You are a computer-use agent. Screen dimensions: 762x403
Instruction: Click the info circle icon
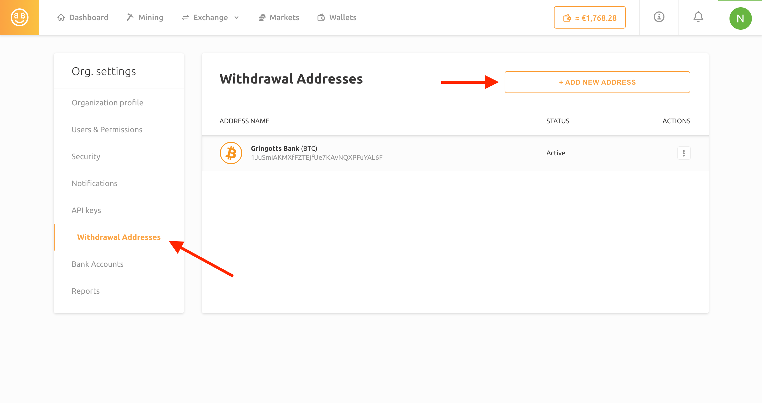tap(659, 18)
